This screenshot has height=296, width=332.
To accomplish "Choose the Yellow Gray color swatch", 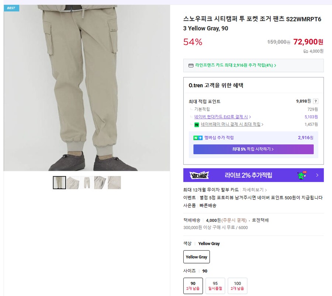I will 196,257.
